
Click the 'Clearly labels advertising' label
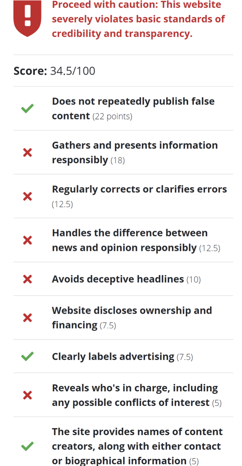tap(113, 356)
